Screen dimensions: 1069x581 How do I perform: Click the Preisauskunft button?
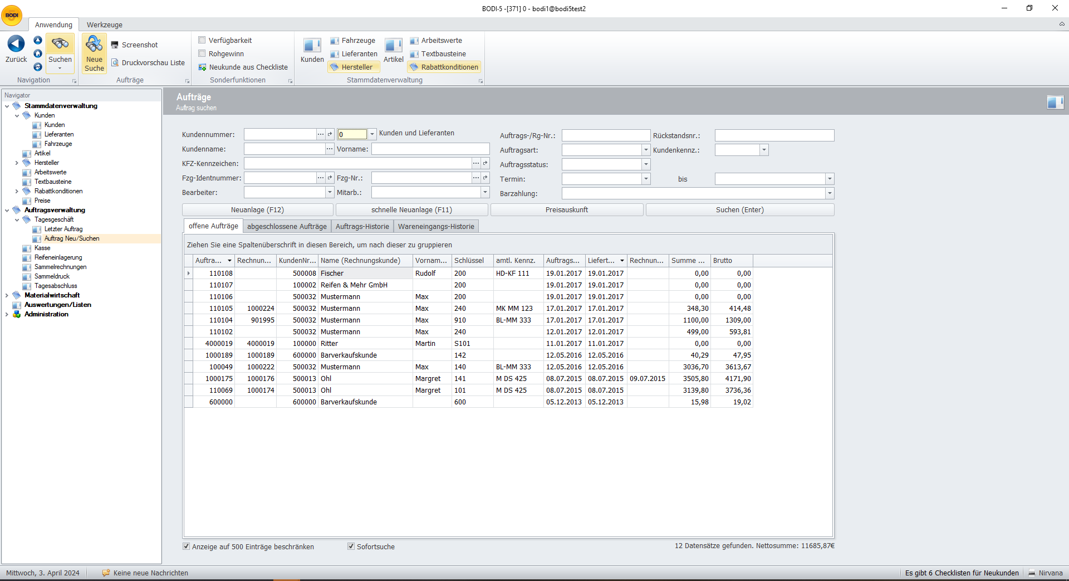[x=566, y=210]
